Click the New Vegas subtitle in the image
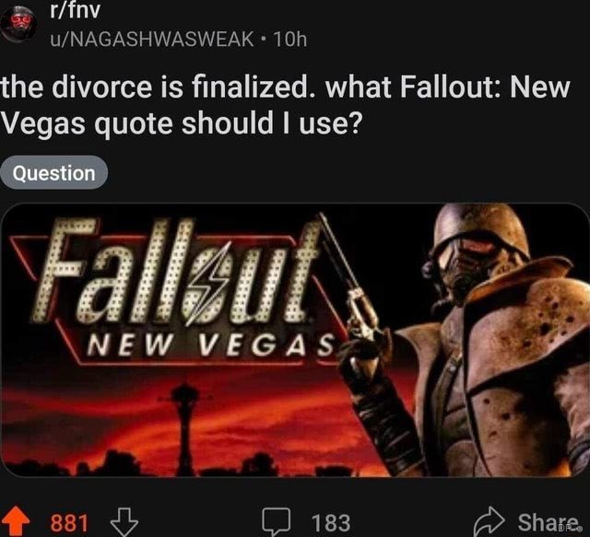 point(211,345)
